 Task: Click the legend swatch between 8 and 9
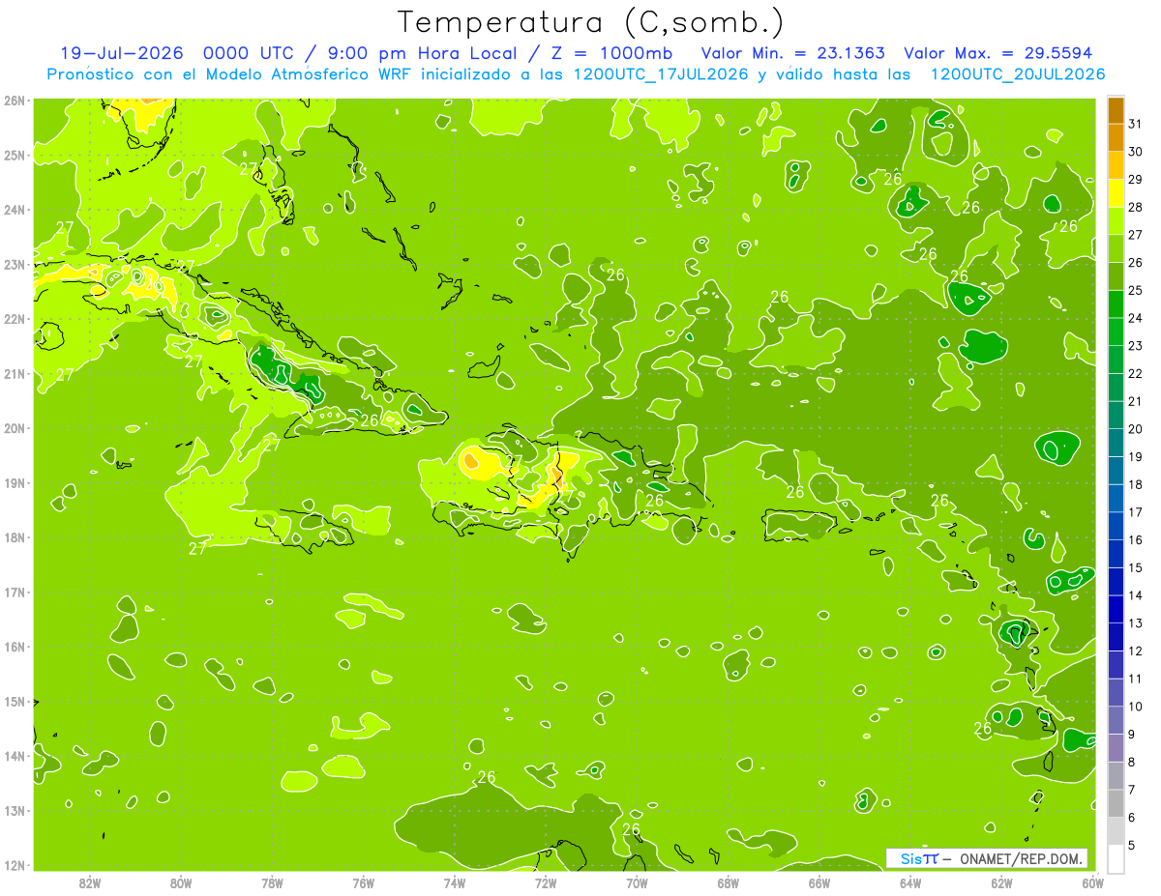click(1116, 748)
